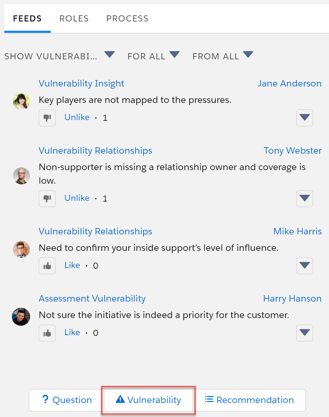Click Jane Anderson's avatar photo
The width and height of the screenshot is (329, 417).
click(21, 101)
